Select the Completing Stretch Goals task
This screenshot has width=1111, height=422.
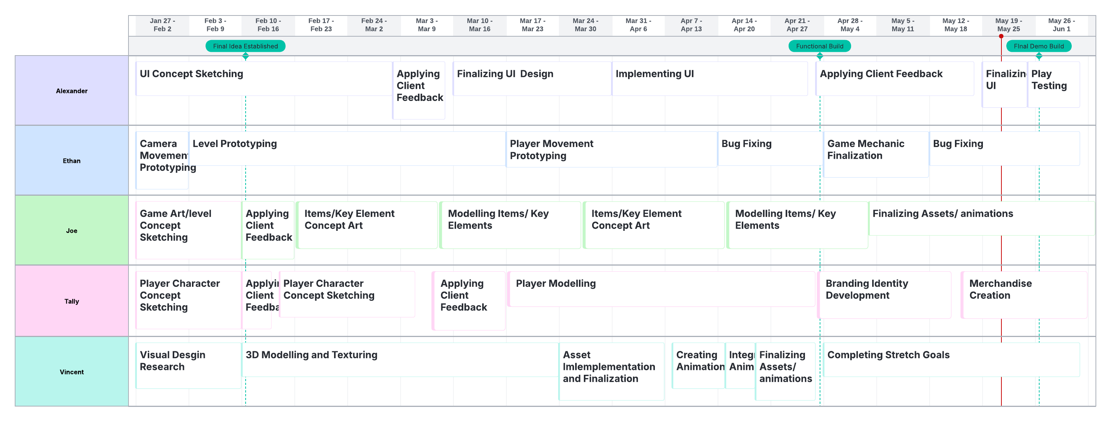(951, 360)
